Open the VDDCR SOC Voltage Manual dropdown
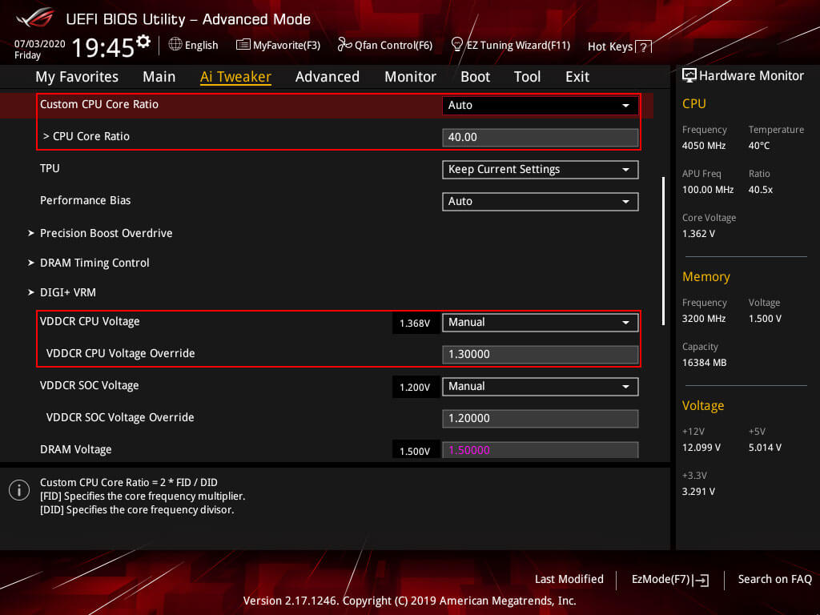Image resolution: width=820 pixels, height=615 pixels. (x=541, y=387)
